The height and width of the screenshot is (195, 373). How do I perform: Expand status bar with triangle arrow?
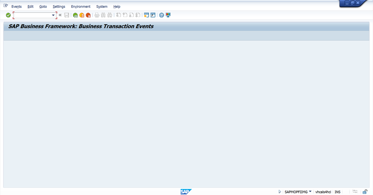(x=280, y=192)
